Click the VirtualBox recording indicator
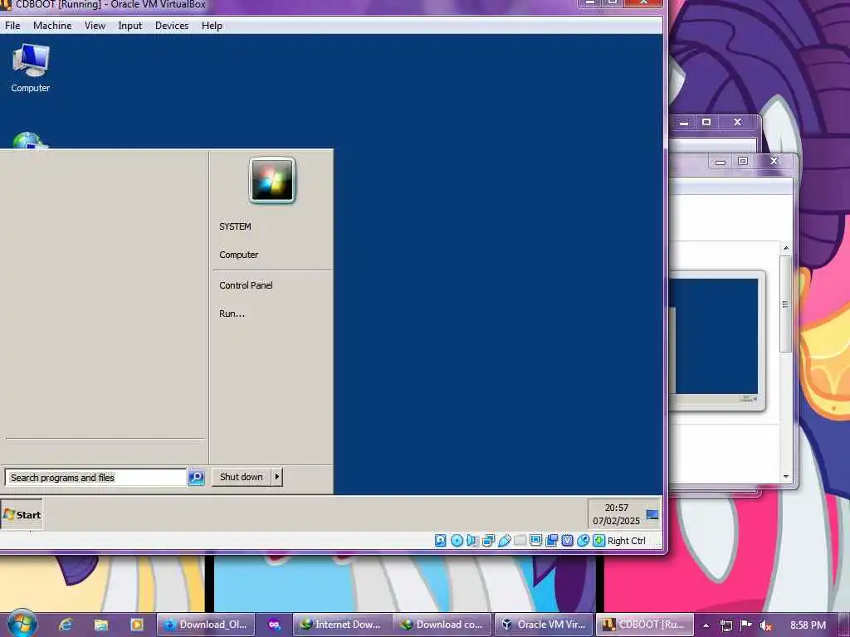The width and height of the screenshot is (850, 637). tap(551, 541)
